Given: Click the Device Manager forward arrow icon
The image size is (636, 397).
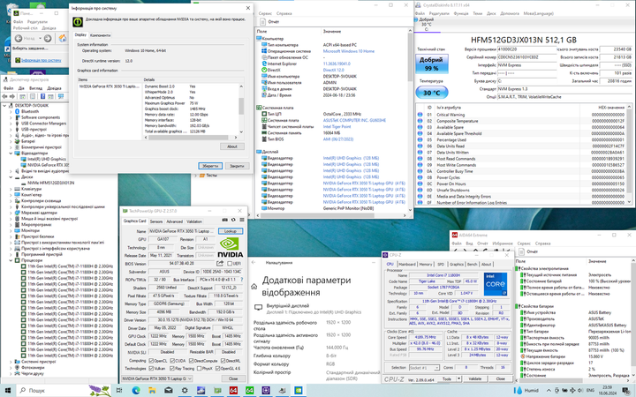Looking at the screenshot, I should [12, 96].
